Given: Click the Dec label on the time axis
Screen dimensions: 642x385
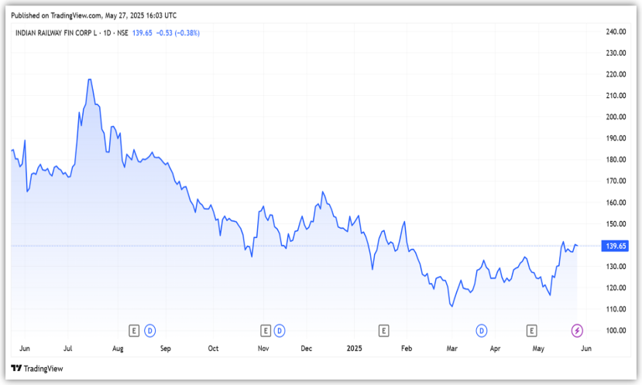Looking at the screenshot, I should click(x=307, y=349).
